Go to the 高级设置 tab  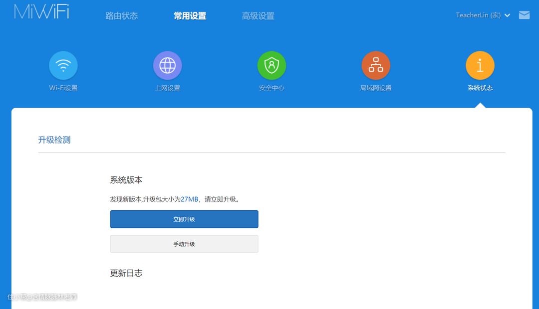coord(258,16)
